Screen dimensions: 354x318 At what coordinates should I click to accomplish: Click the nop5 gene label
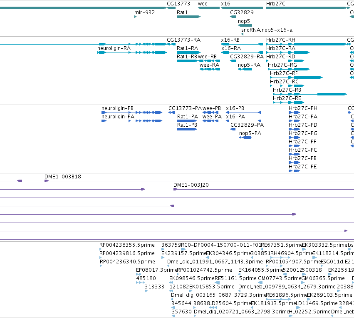(x=244, y=21)
